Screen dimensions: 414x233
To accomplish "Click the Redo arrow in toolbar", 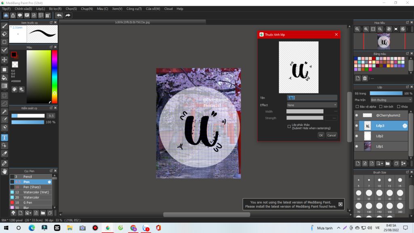I will pyautogui.click(x=68, y=15).
